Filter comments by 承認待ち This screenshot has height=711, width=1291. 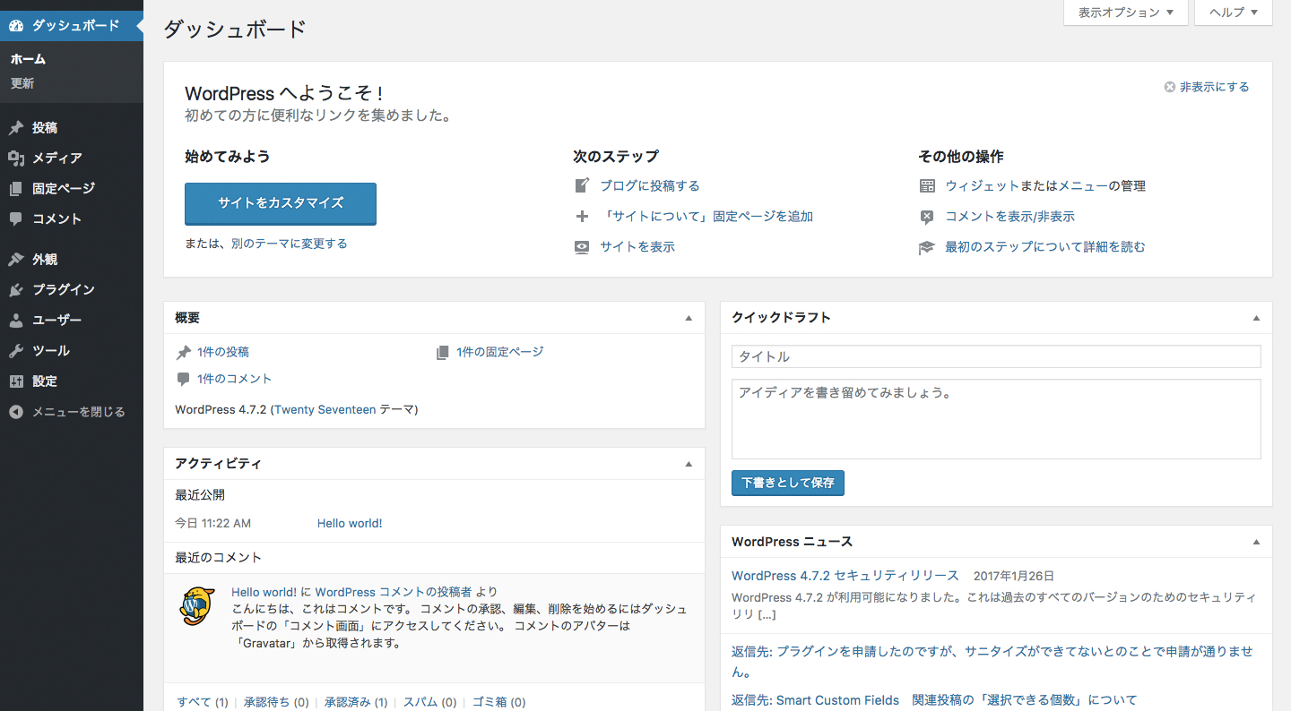tap(267, 703)
